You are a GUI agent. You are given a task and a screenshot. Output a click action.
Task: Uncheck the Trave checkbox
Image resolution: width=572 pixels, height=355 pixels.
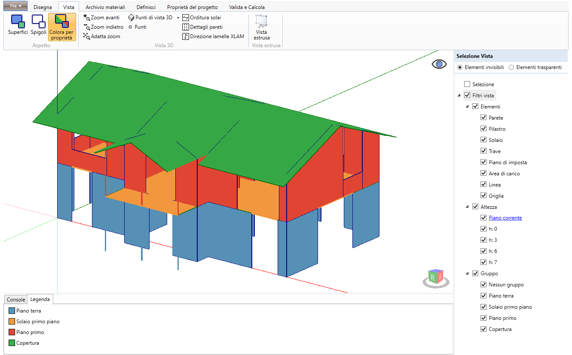[x=483, y=151]
